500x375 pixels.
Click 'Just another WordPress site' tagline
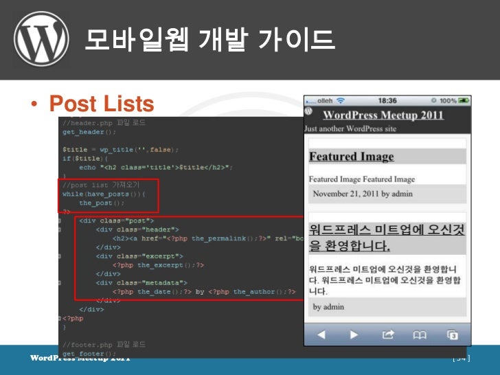[x=350, y=129]
